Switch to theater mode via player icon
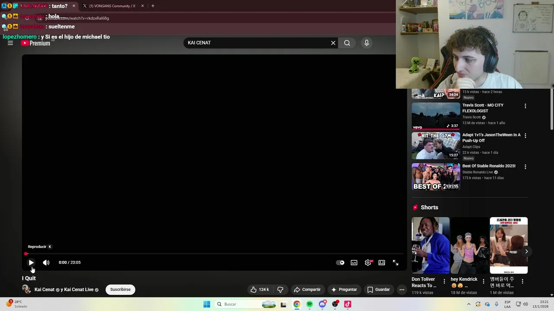 pos(382,263)
